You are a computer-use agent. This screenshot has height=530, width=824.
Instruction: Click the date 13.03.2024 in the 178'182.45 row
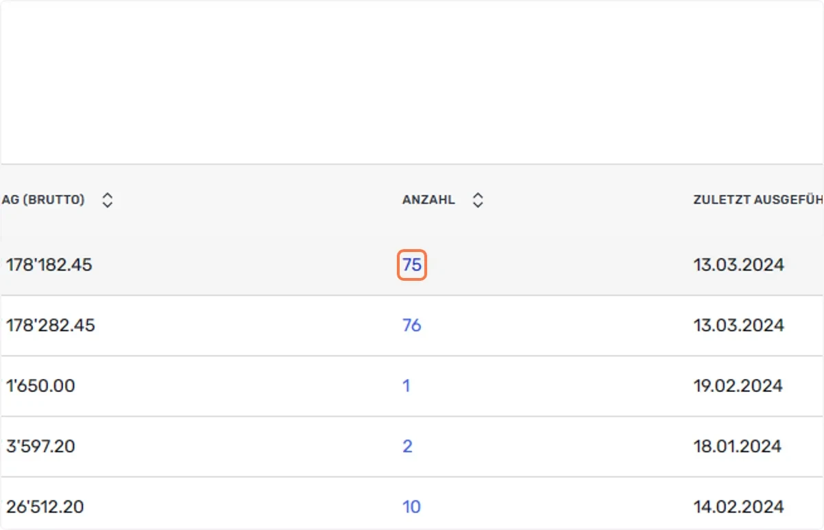coord(739,265)
